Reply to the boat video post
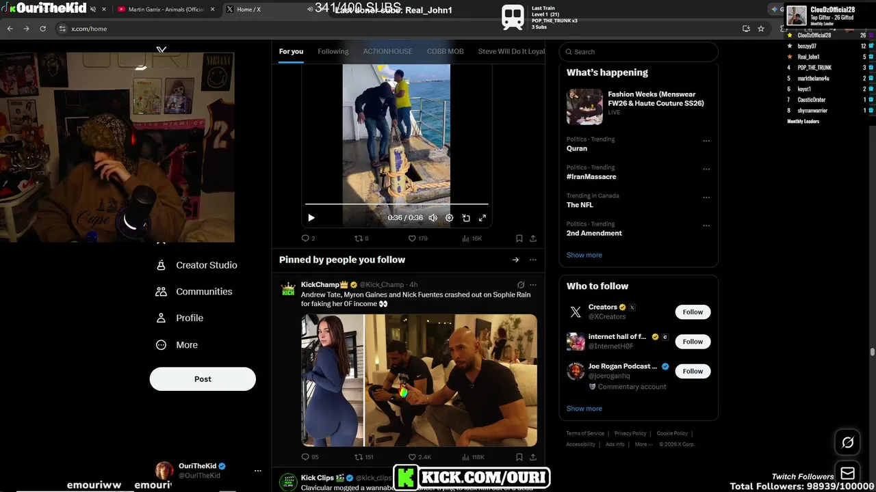The image size is (876, 492). pos(308,238)
